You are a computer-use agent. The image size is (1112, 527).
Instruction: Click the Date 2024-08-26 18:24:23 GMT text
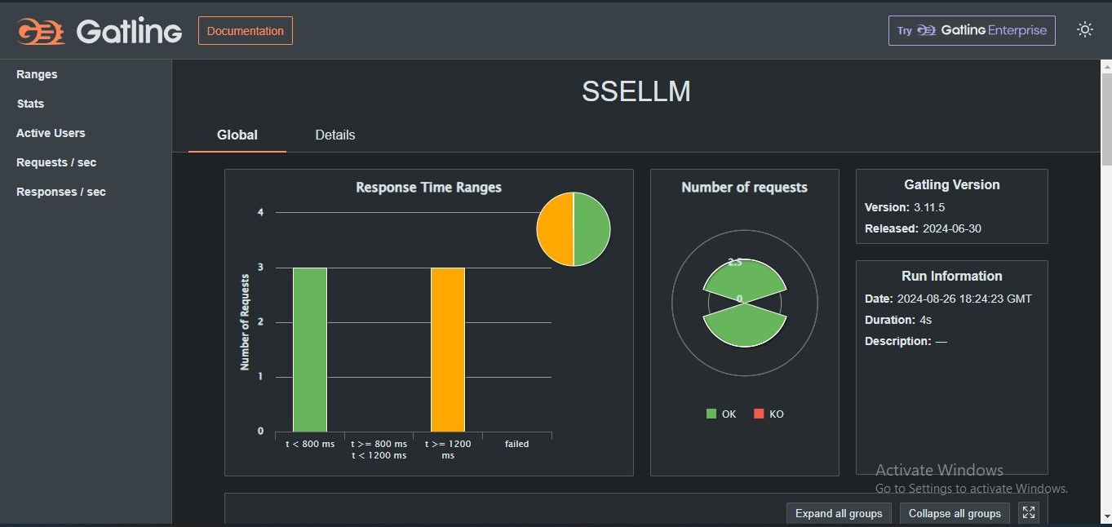948,299
